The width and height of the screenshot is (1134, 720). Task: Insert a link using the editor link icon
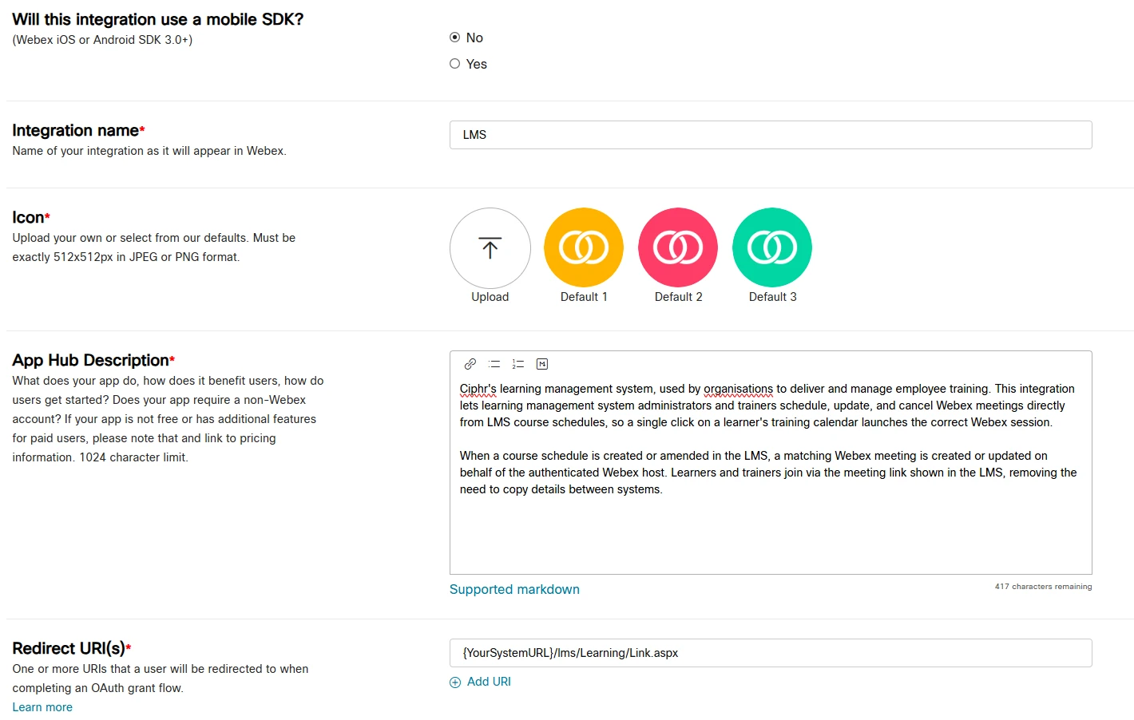coord(470,364)
